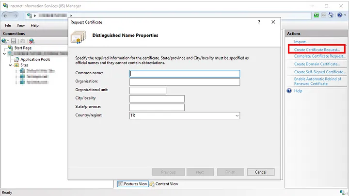This screenshot has height=196, width=349.
Task: Collapse the server node in Connections tree
Action: 4,54
